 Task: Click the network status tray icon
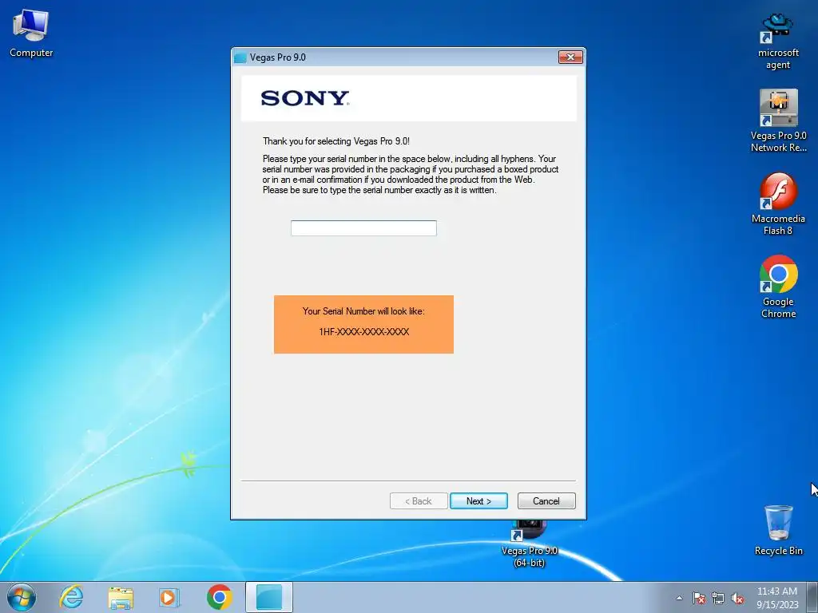coord(718,598)
